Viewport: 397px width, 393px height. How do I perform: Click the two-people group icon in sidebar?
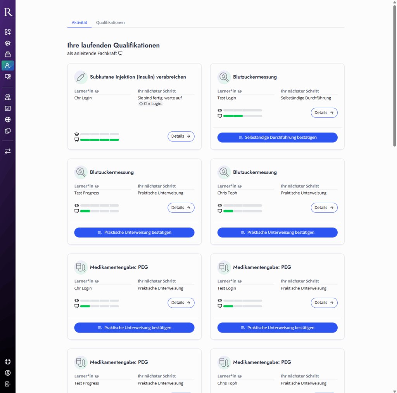click(8, 97)
